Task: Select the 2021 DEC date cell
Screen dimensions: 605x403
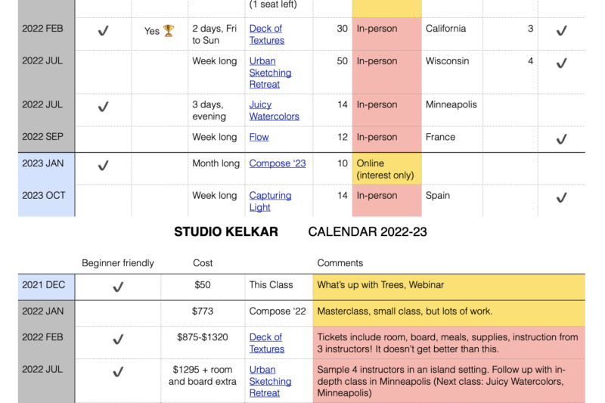Action: [x=46, y=287]
